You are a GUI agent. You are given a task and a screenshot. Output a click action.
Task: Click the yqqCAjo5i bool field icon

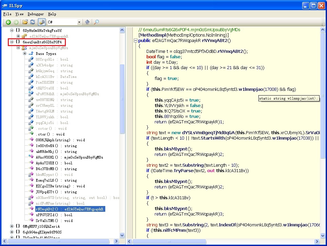coord(31,123)
